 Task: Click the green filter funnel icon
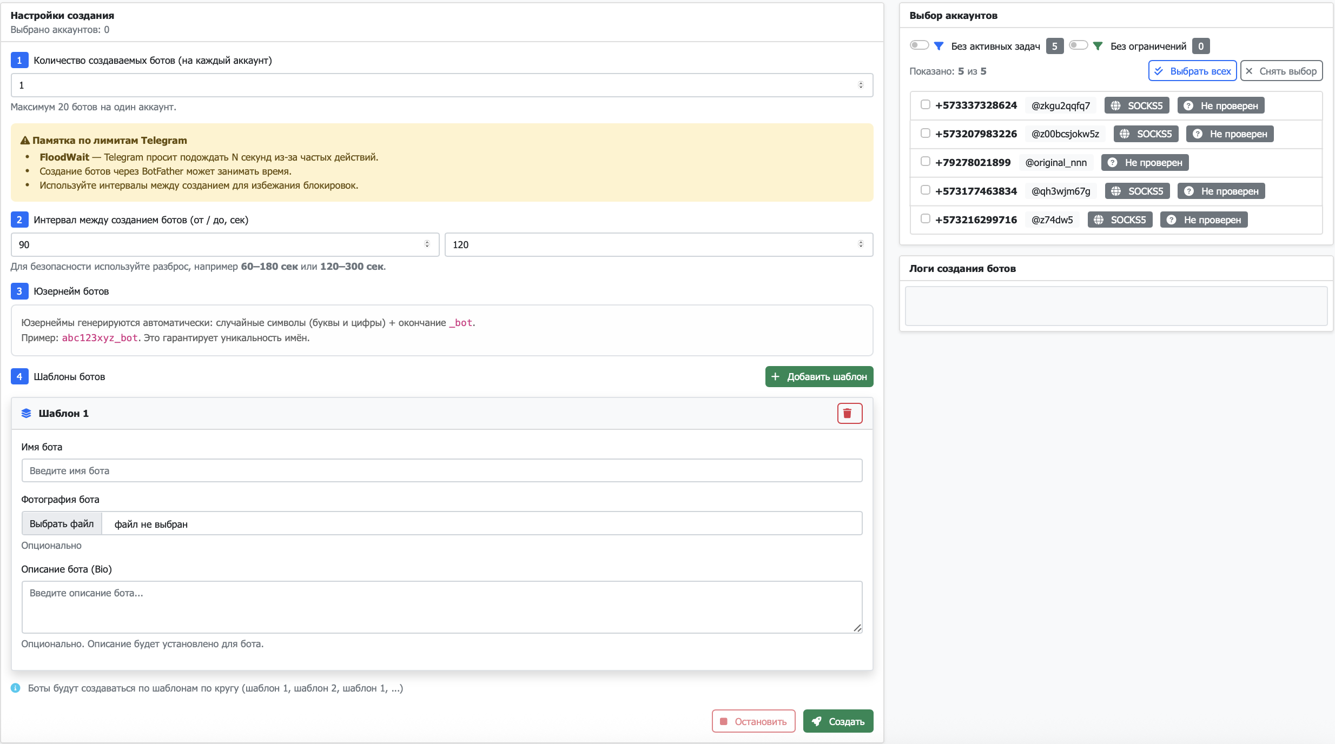point(1098,45)
